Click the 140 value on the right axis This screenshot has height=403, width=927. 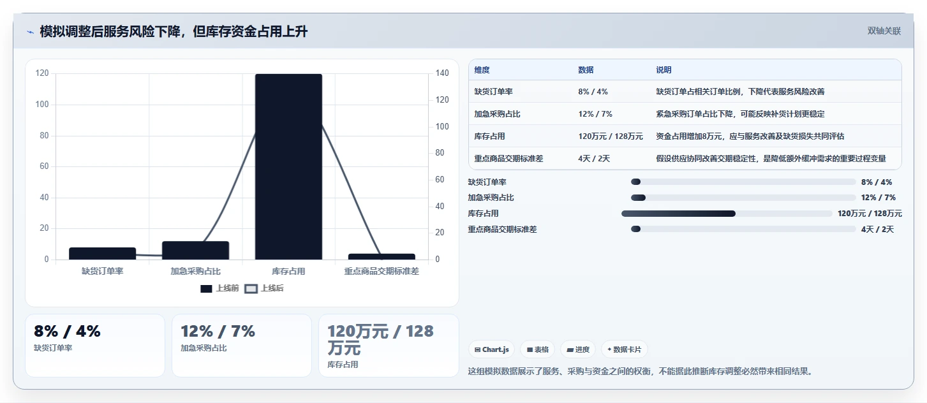442,73
